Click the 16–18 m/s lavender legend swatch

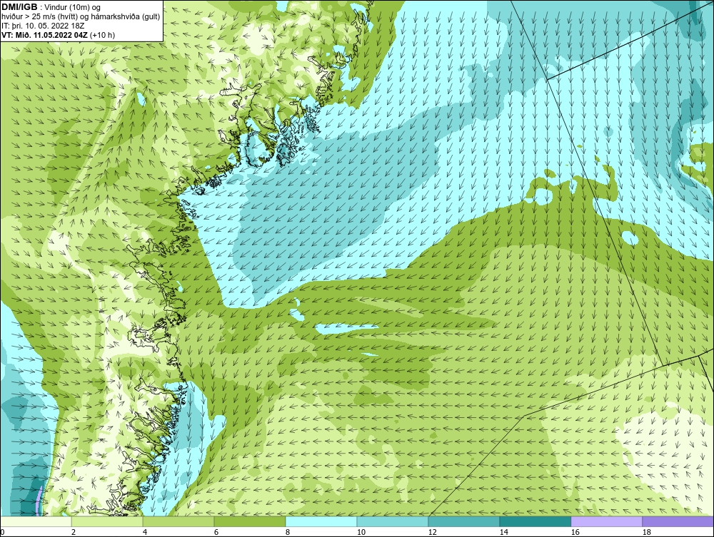tap(606, 521)
